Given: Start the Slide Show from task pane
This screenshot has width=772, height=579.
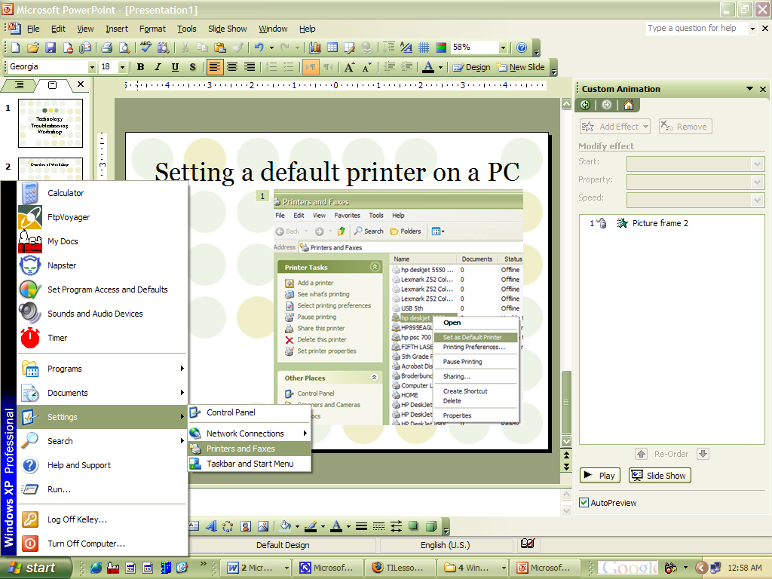Looking at the screenshot, I should [x=660, y=476].
